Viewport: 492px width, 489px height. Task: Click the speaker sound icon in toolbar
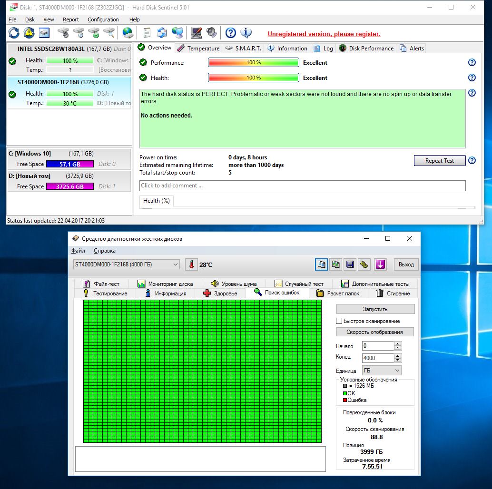pos(212,33)
